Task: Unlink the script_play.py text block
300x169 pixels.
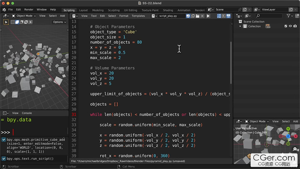Action: tap(202, 16)
